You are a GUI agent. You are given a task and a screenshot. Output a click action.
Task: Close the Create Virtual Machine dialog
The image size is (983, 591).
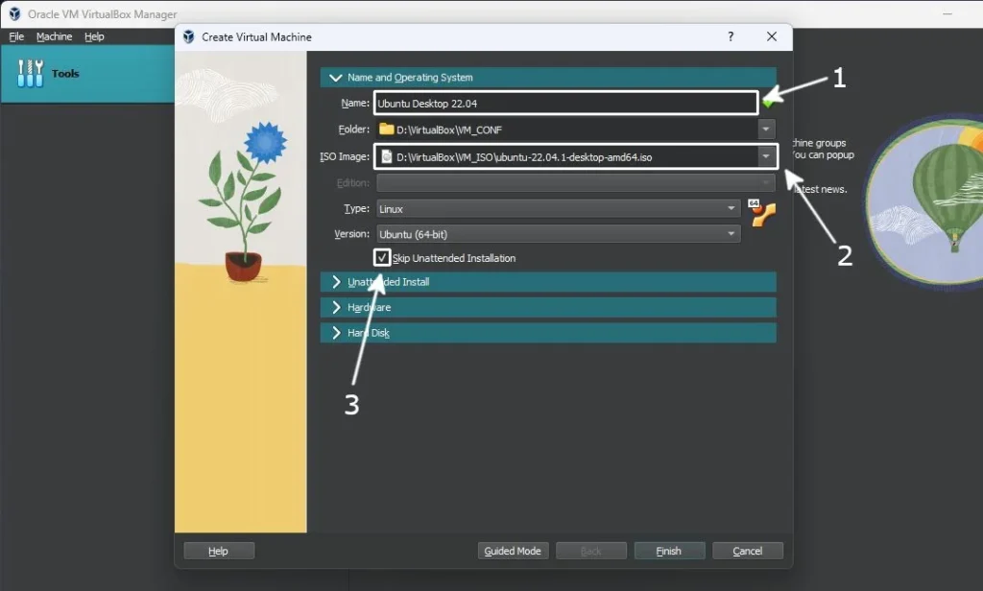pos(772,36)
